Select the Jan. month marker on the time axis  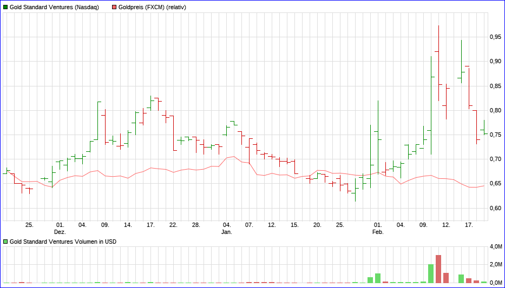pos(227,232)
